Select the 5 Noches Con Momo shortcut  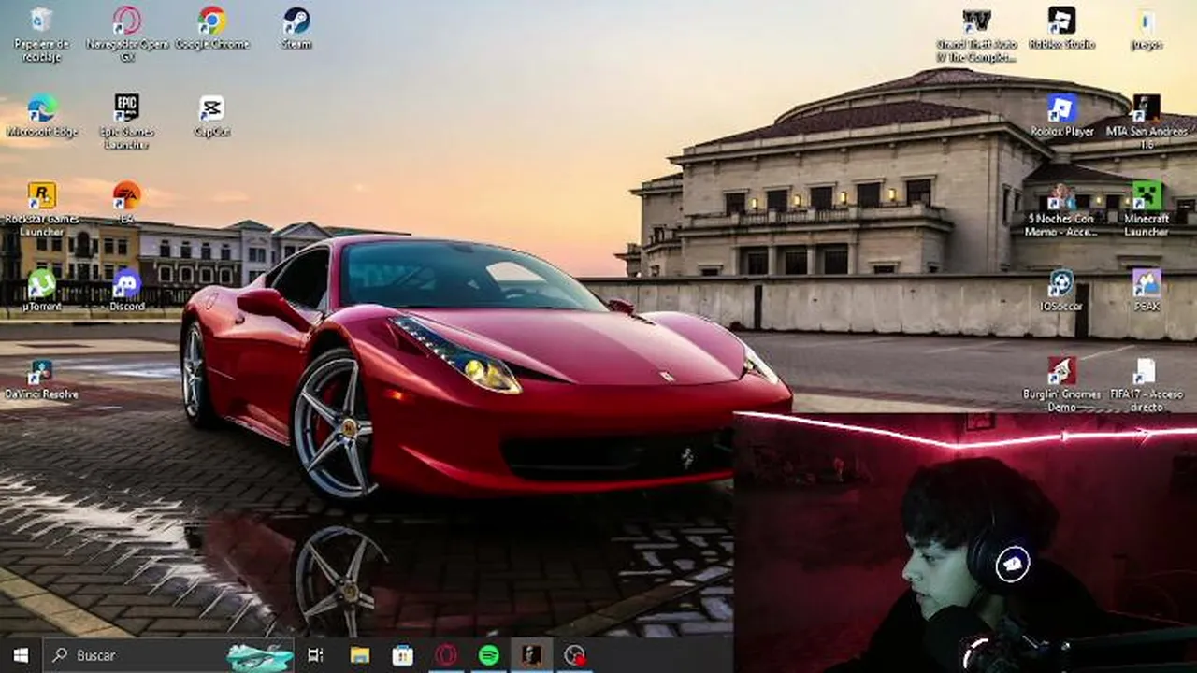(x=1061, y=208)
